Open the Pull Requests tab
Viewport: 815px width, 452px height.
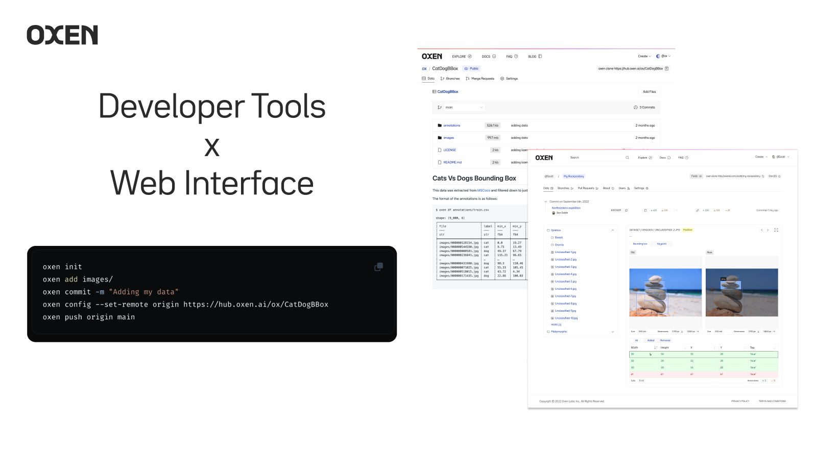click(x=588, y=188)
